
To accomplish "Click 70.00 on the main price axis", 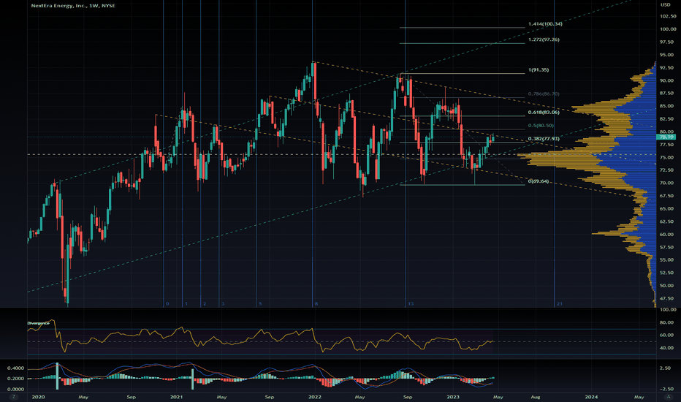I will tap(668, 183).
